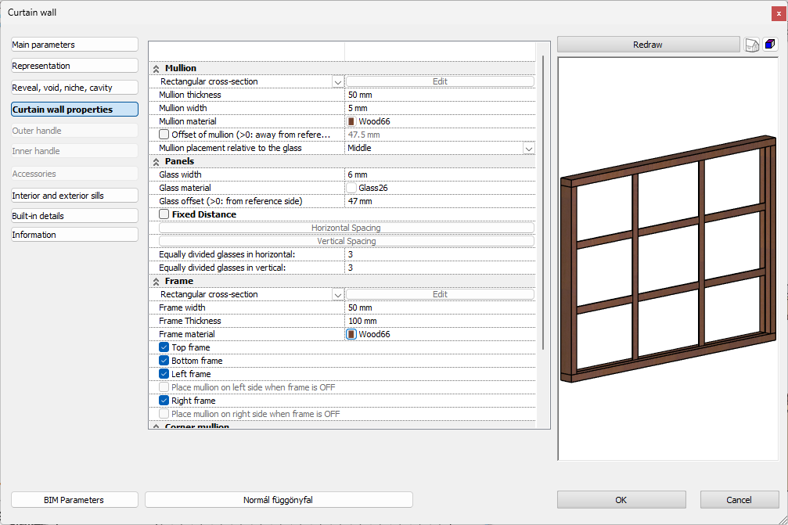Select the Curtain wall properties page
This screenshot has height=525, width=788.
(x=74, y=110)
